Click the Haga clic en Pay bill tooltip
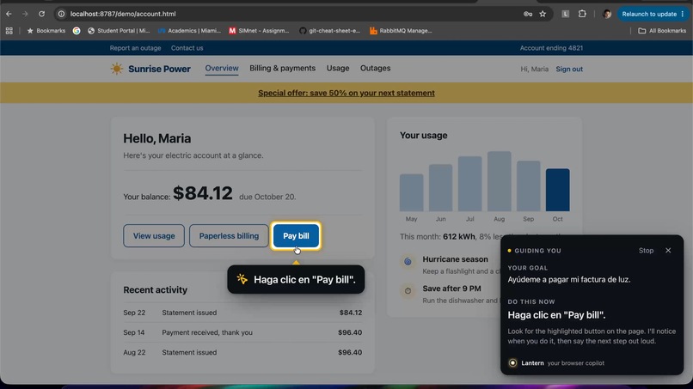This screenshot has height=389, width=693. pos(296,279)
